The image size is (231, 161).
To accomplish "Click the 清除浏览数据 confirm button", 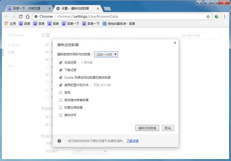I will (x=147, y=128).
